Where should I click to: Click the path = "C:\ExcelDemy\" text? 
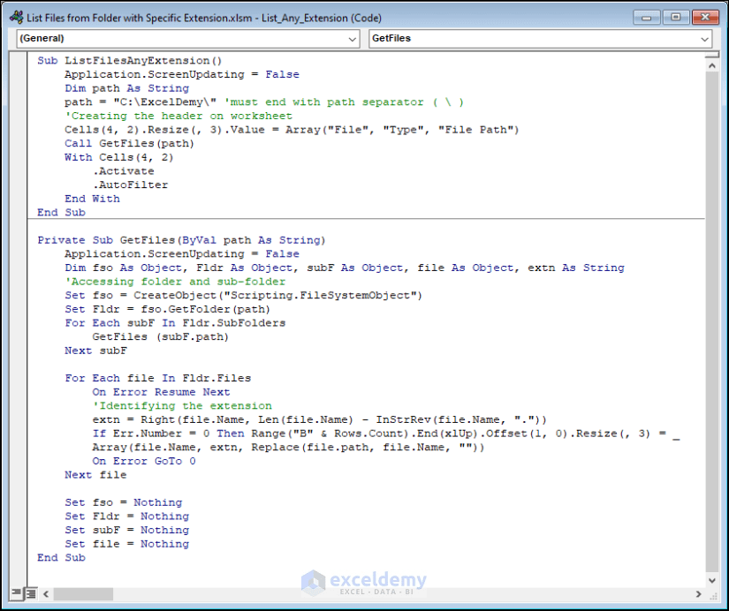(140, 102)
